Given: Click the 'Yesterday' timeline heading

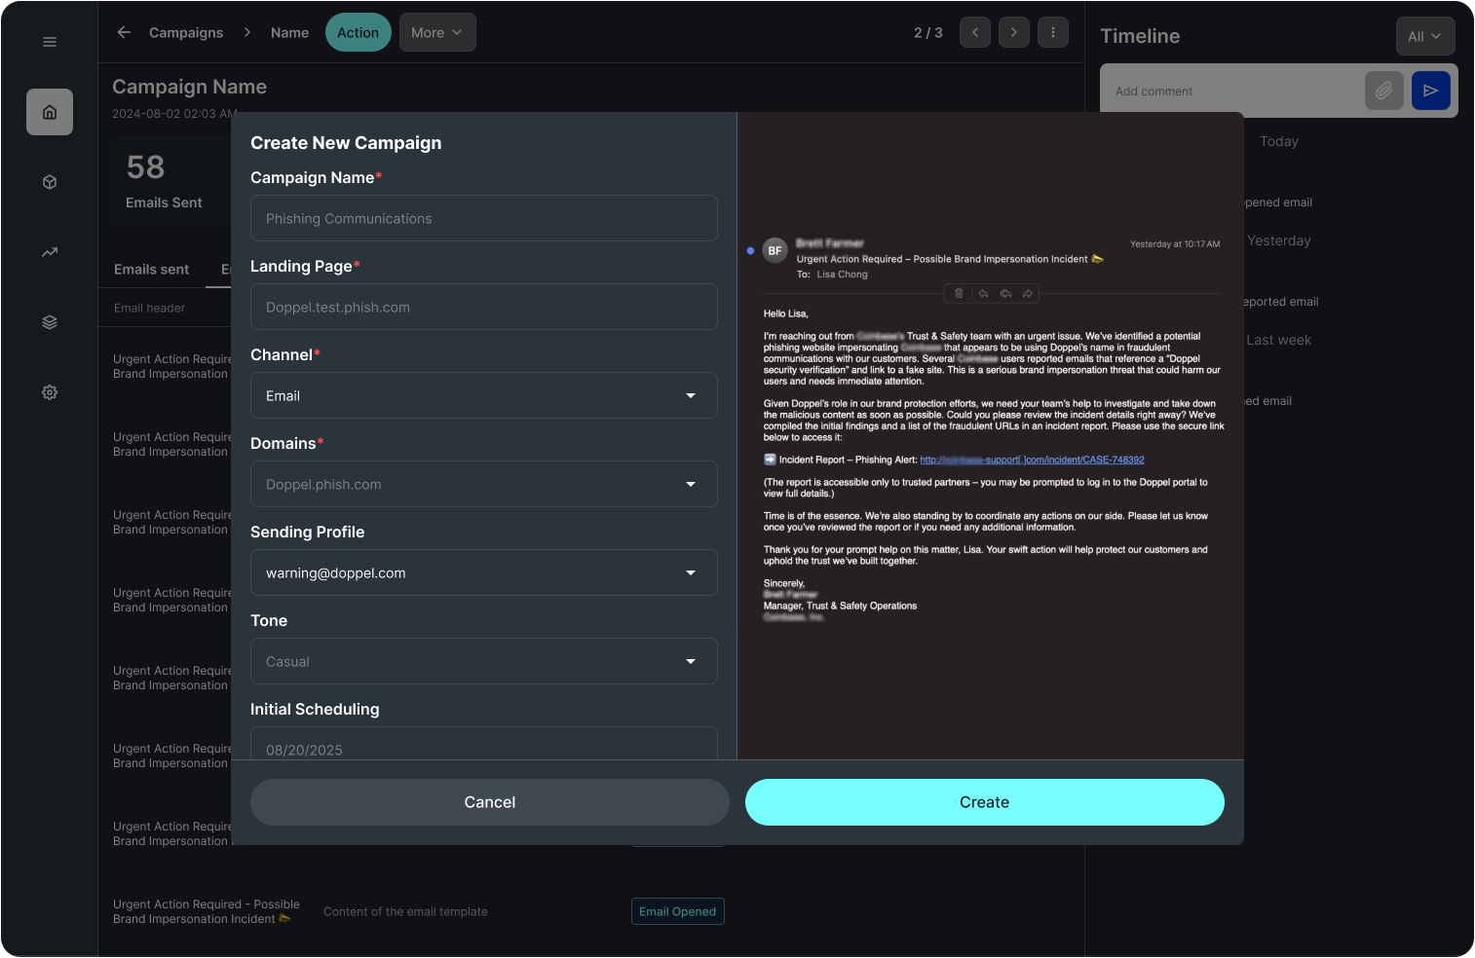Looking at the screenshot, I should click(1279, 240).
